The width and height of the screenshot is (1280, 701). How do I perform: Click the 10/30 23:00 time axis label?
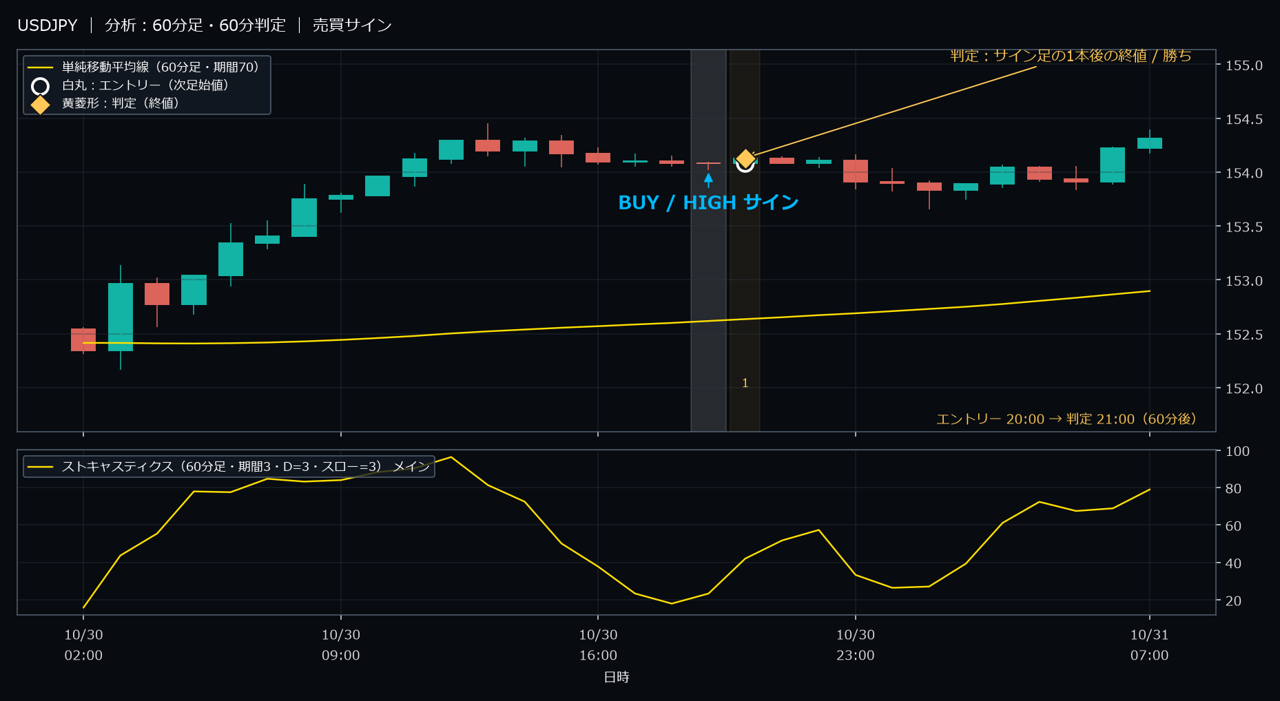coord(856,645)
